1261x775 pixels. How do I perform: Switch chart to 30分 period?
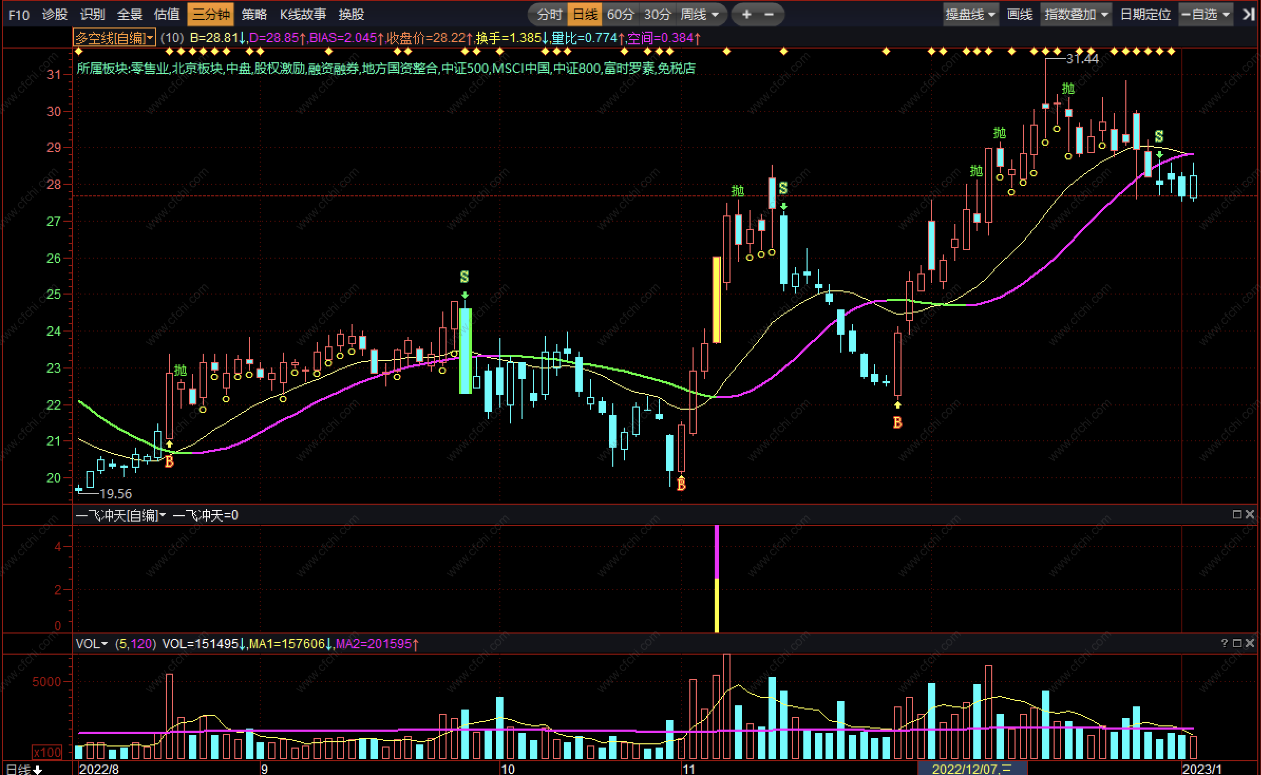tap(657, 14)
